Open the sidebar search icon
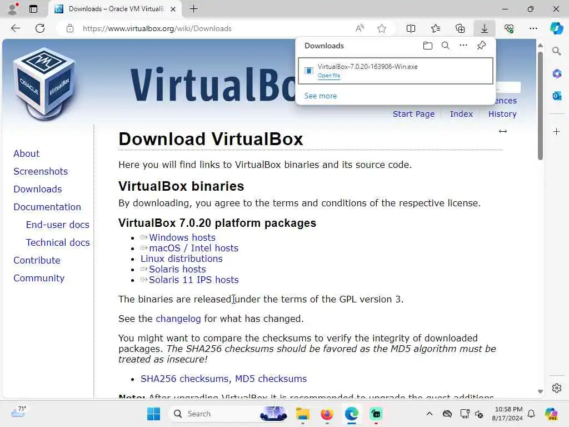The width and height of the screenshot is (569, 427). click(x=556, y=51)
